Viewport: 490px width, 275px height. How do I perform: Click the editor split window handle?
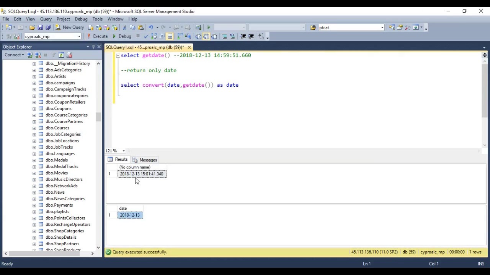click(485, 55)
